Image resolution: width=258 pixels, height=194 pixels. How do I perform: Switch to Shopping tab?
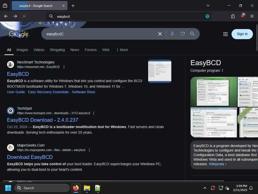(x=57, y=50)
